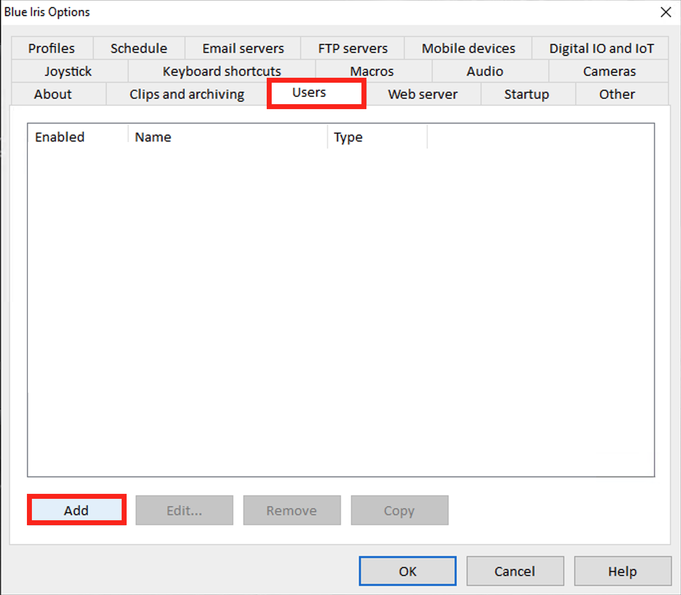
Task: Confirm with the OK button
Action: [x=407, y=571]
